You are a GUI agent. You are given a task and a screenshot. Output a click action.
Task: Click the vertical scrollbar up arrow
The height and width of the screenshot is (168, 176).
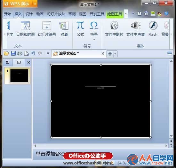pyautogui.click(x=171, y=61)
